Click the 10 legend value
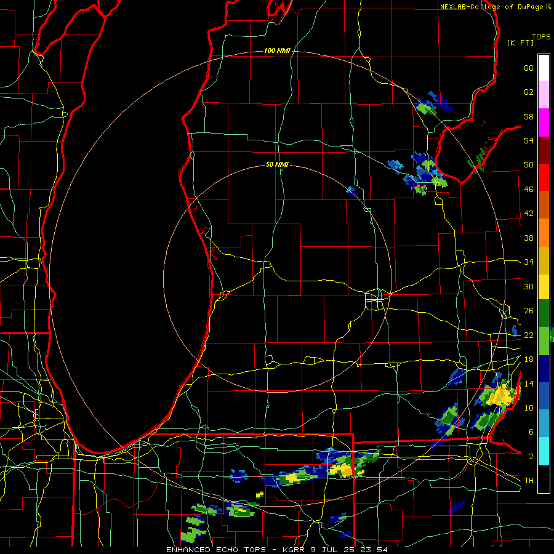Screen dimensions: 554x554 tap(529, 408)
